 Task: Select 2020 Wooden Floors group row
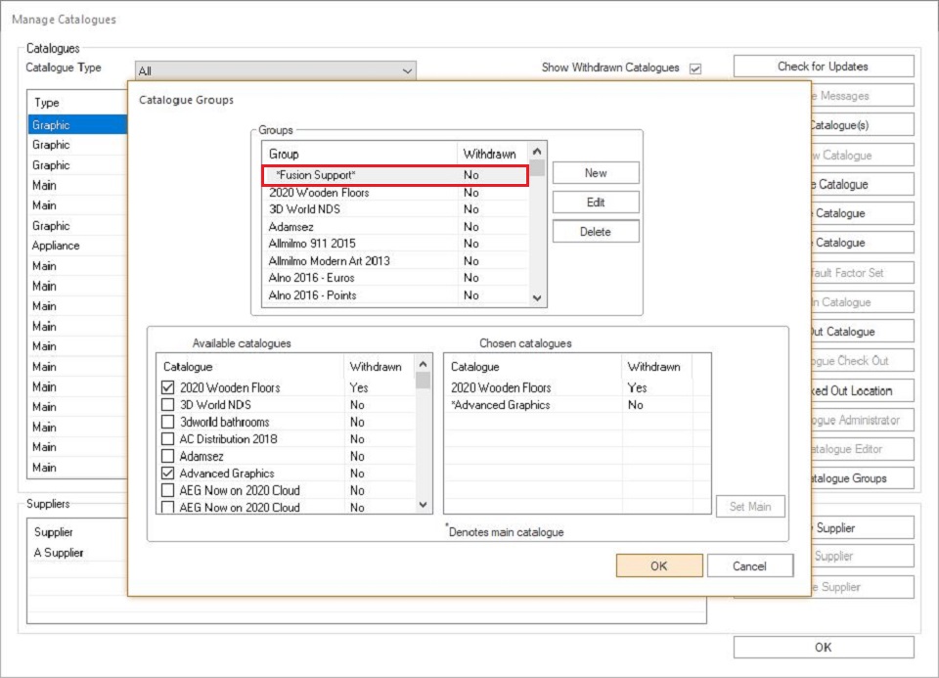coord(395,193)
